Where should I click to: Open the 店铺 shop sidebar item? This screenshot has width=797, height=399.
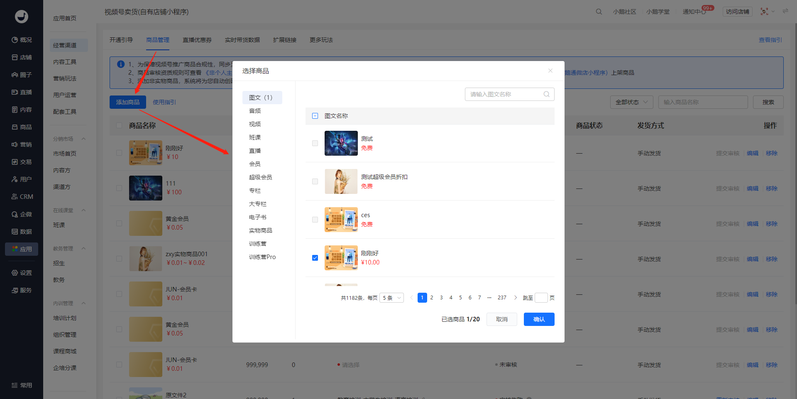tap(22, 57)
